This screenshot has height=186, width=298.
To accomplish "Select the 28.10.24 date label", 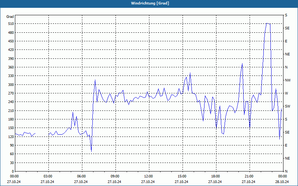I will pos(282,182).
